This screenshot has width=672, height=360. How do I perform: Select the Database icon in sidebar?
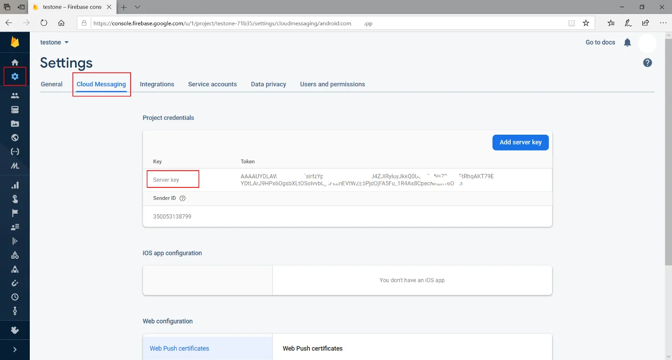tap(15, 109)
